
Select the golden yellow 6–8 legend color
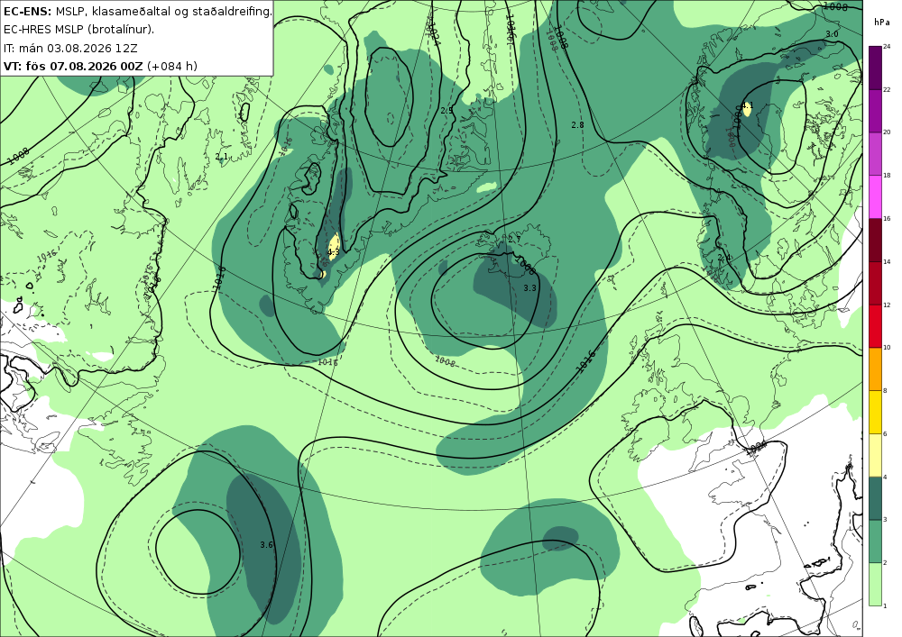876,412
